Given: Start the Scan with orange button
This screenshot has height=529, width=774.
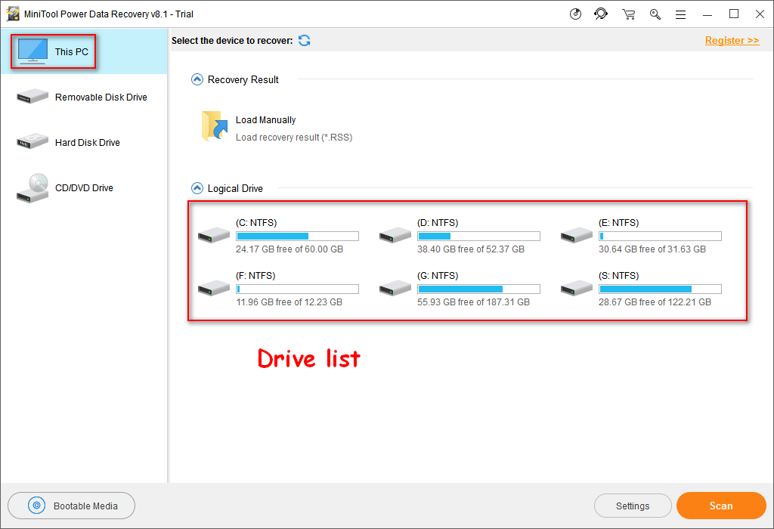Looking at the screenshot, I should (x=721, y=506).
